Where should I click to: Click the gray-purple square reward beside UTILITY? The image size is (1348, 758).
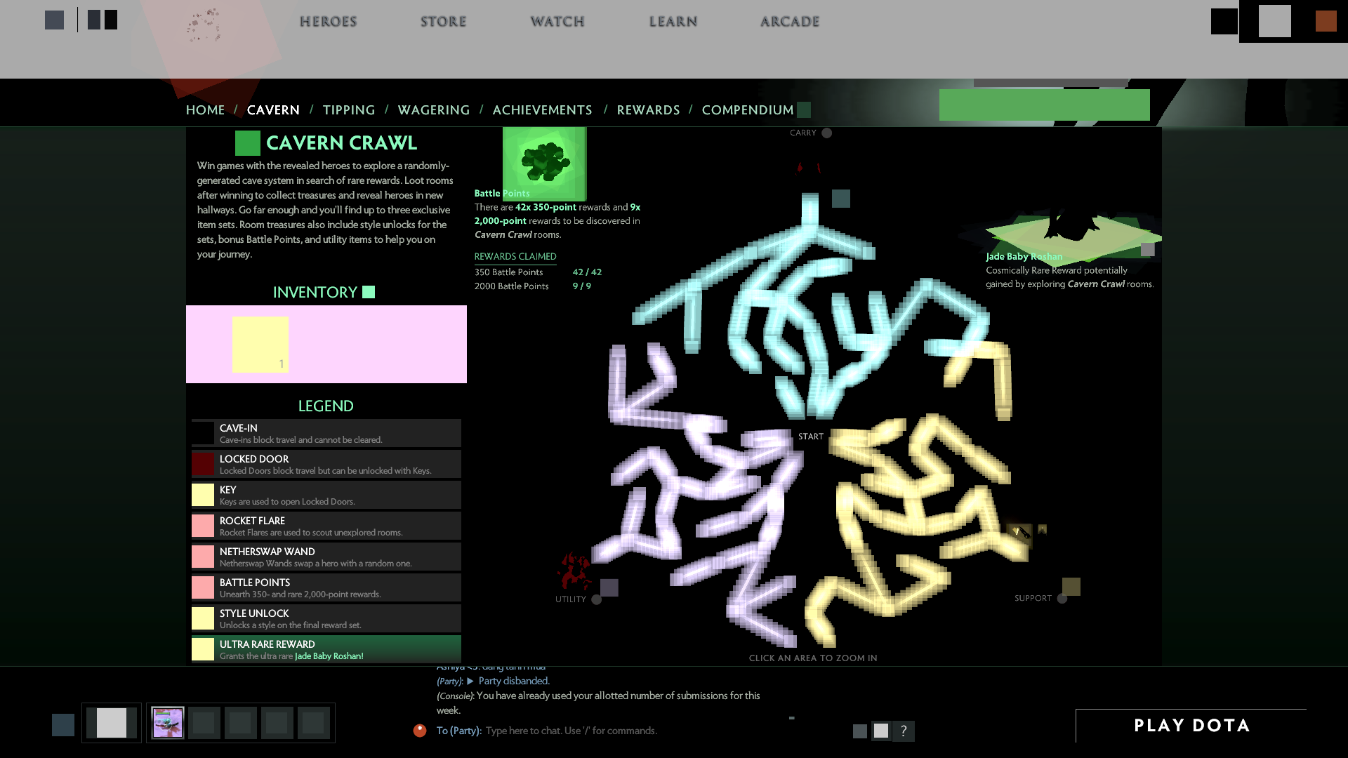609,587
